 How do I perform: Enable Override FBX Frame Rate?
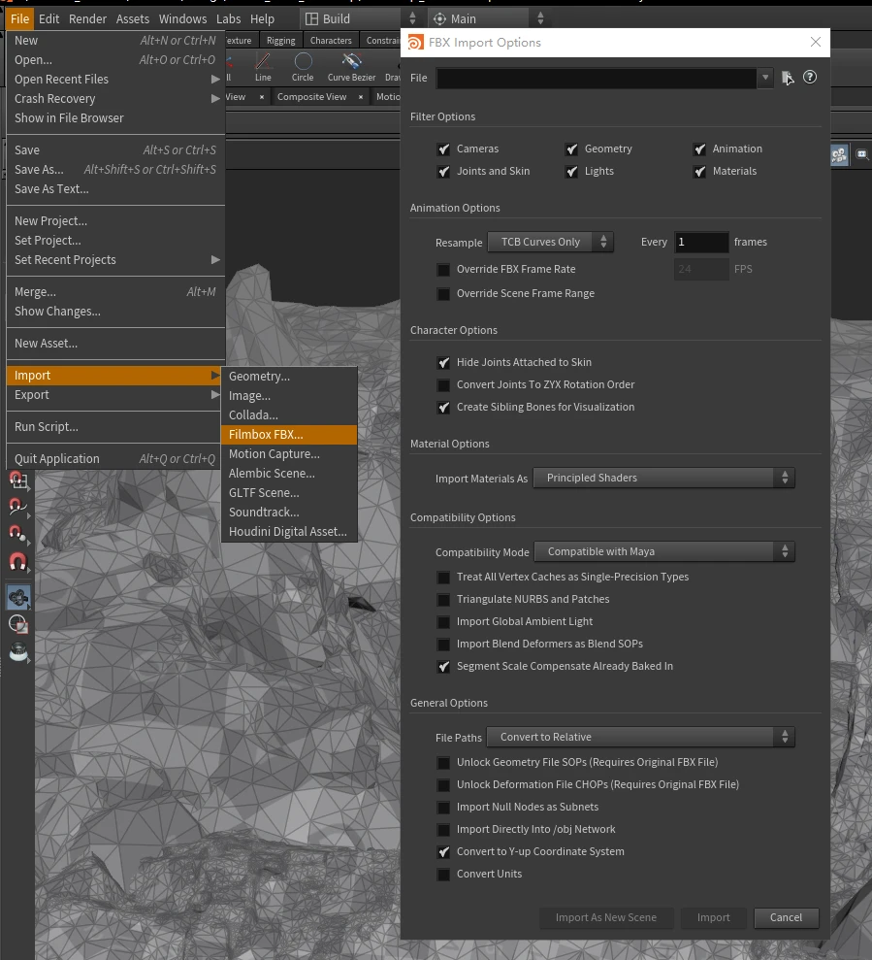pos(443,270)
